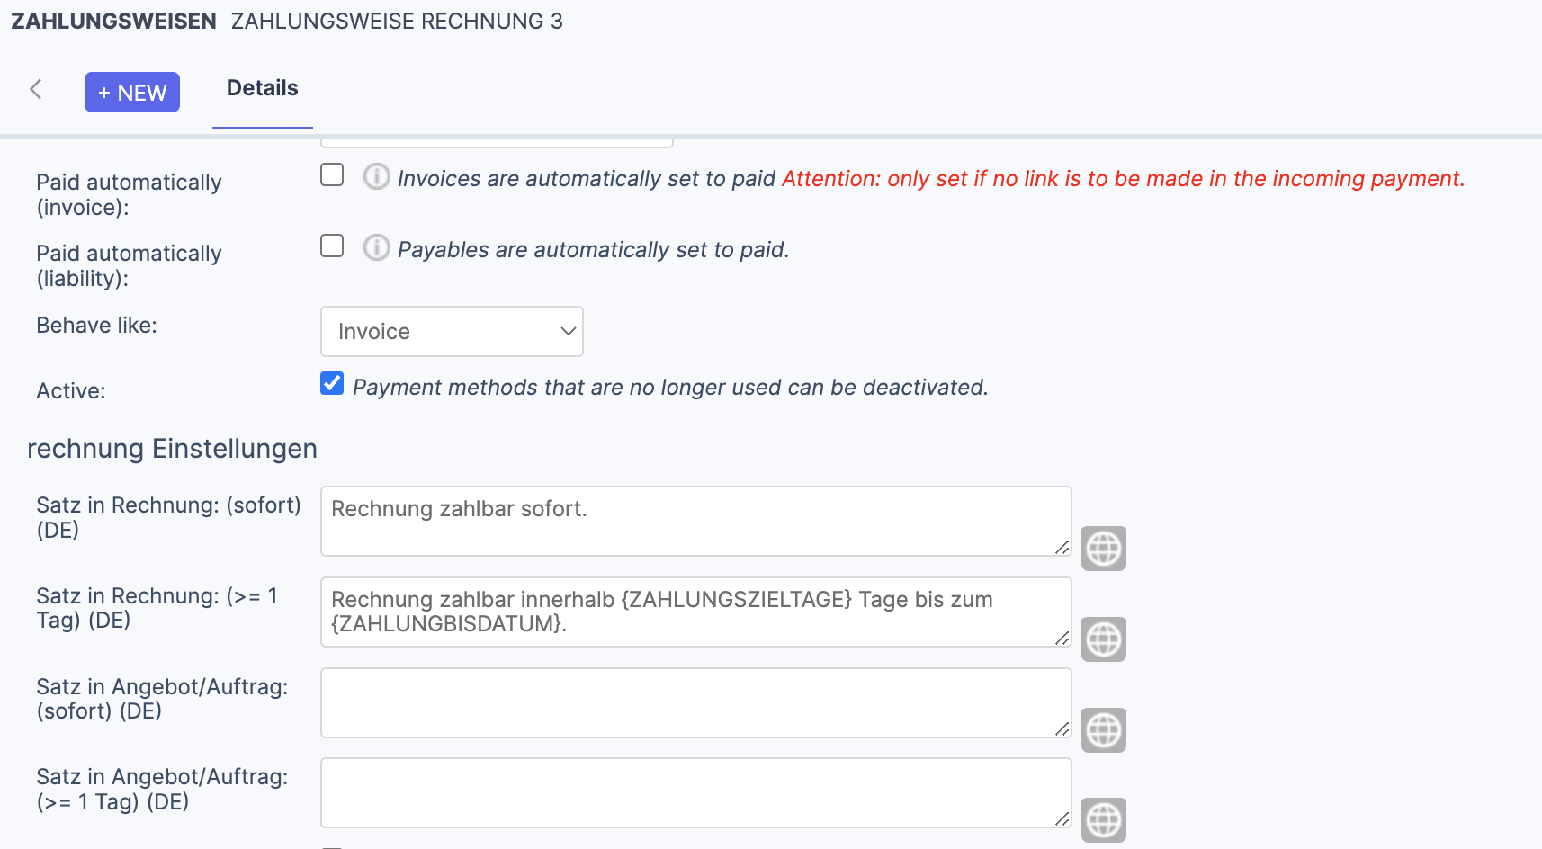Create new entry with + NEW button
Viewport: 1542px width, 849px height.
point(132,93)
